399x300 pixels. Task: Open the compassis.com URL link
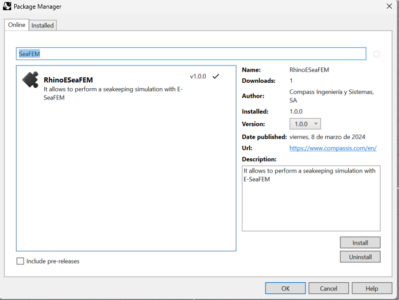pos(333,148)
